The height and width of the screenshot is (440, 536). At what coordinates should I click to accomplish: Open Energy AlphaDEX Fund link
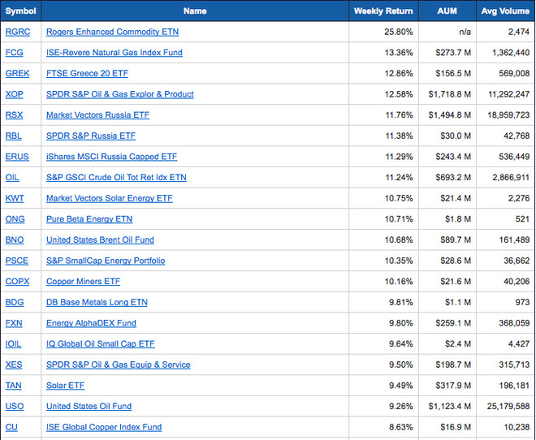coord(91,323)
